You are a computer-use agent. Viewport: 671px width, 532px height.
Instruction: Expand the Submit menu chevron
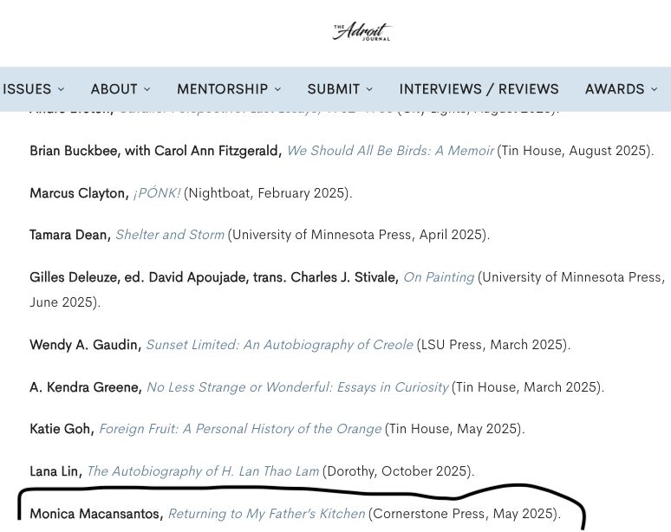(x=369, y=89)
